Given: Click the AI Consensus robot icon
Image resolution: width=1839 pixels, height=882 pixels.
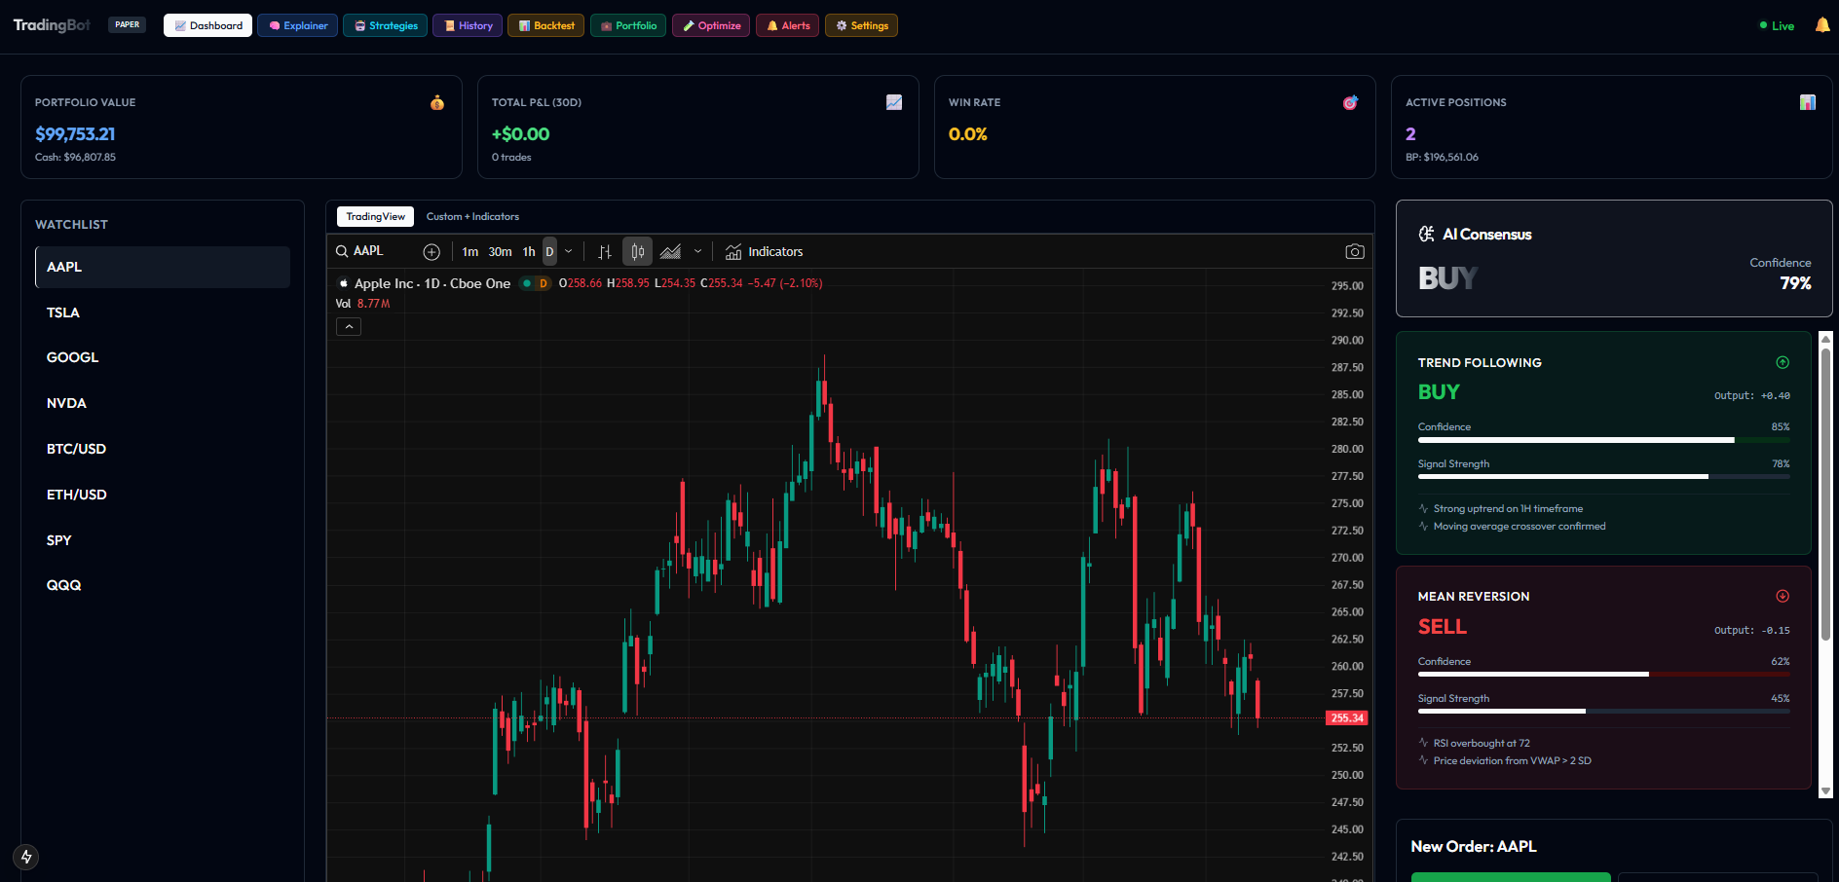Looking at the screenshot, I should click(x=1426, y=234).
